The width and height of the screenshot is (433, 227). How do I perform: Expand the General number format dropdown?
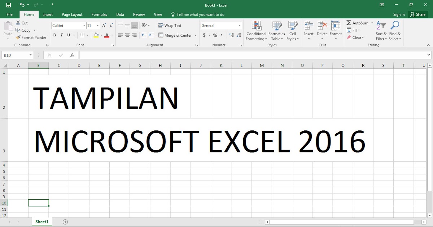click(x=240, y=26)
